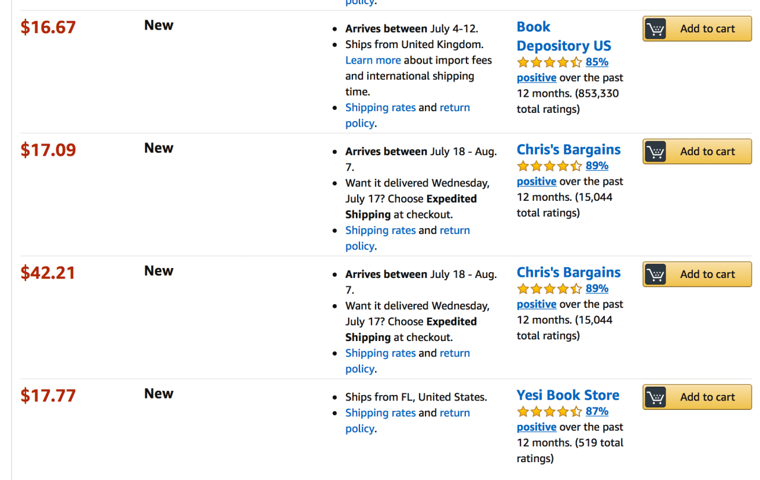Open Chris's Bargains link in $42.21 offer
This screenshot has width=760, height=480.
click(x=568, y=273)
